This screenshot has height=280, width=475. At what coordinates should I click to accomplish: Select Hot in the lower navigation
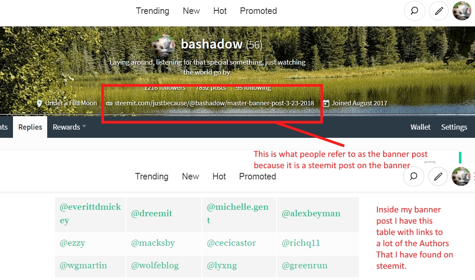click(219, 176)
